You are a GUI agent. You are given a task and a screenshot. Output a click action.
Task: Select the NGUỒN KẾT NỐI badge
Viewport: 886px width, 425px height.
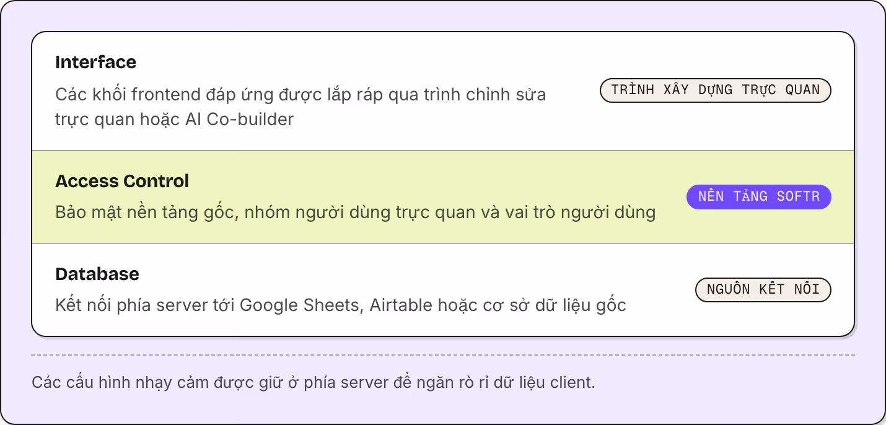[763, 290]
